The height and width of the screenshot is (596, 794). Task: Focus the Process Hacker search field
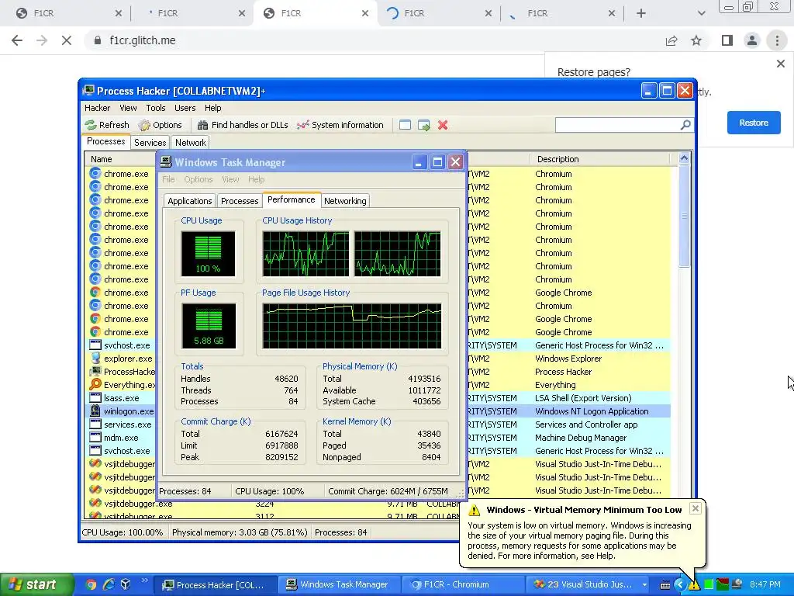(617, 125)
